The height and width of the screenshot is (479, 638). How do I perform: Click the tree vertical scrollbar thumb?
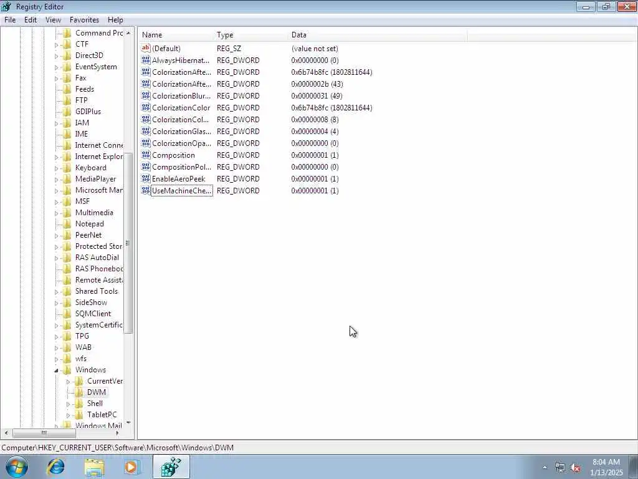[128, 243]
